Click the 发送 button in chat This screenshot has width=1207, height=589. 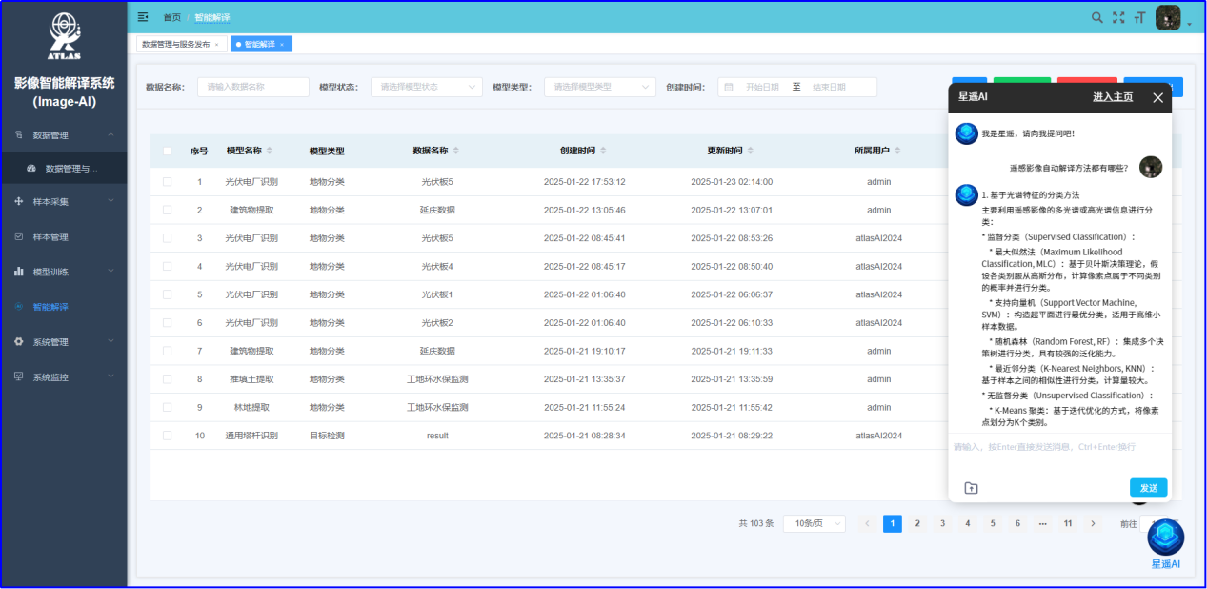(1148, 488)
